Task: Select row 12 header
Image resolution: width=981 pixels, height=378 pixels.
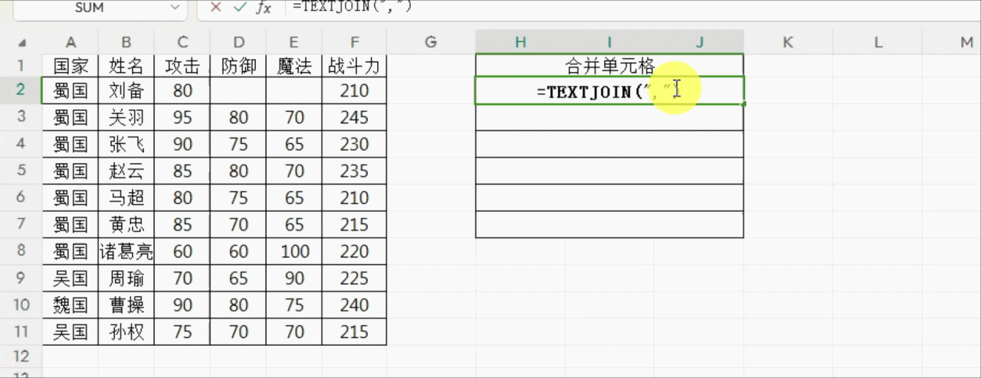Action: (x=21, y=356)
